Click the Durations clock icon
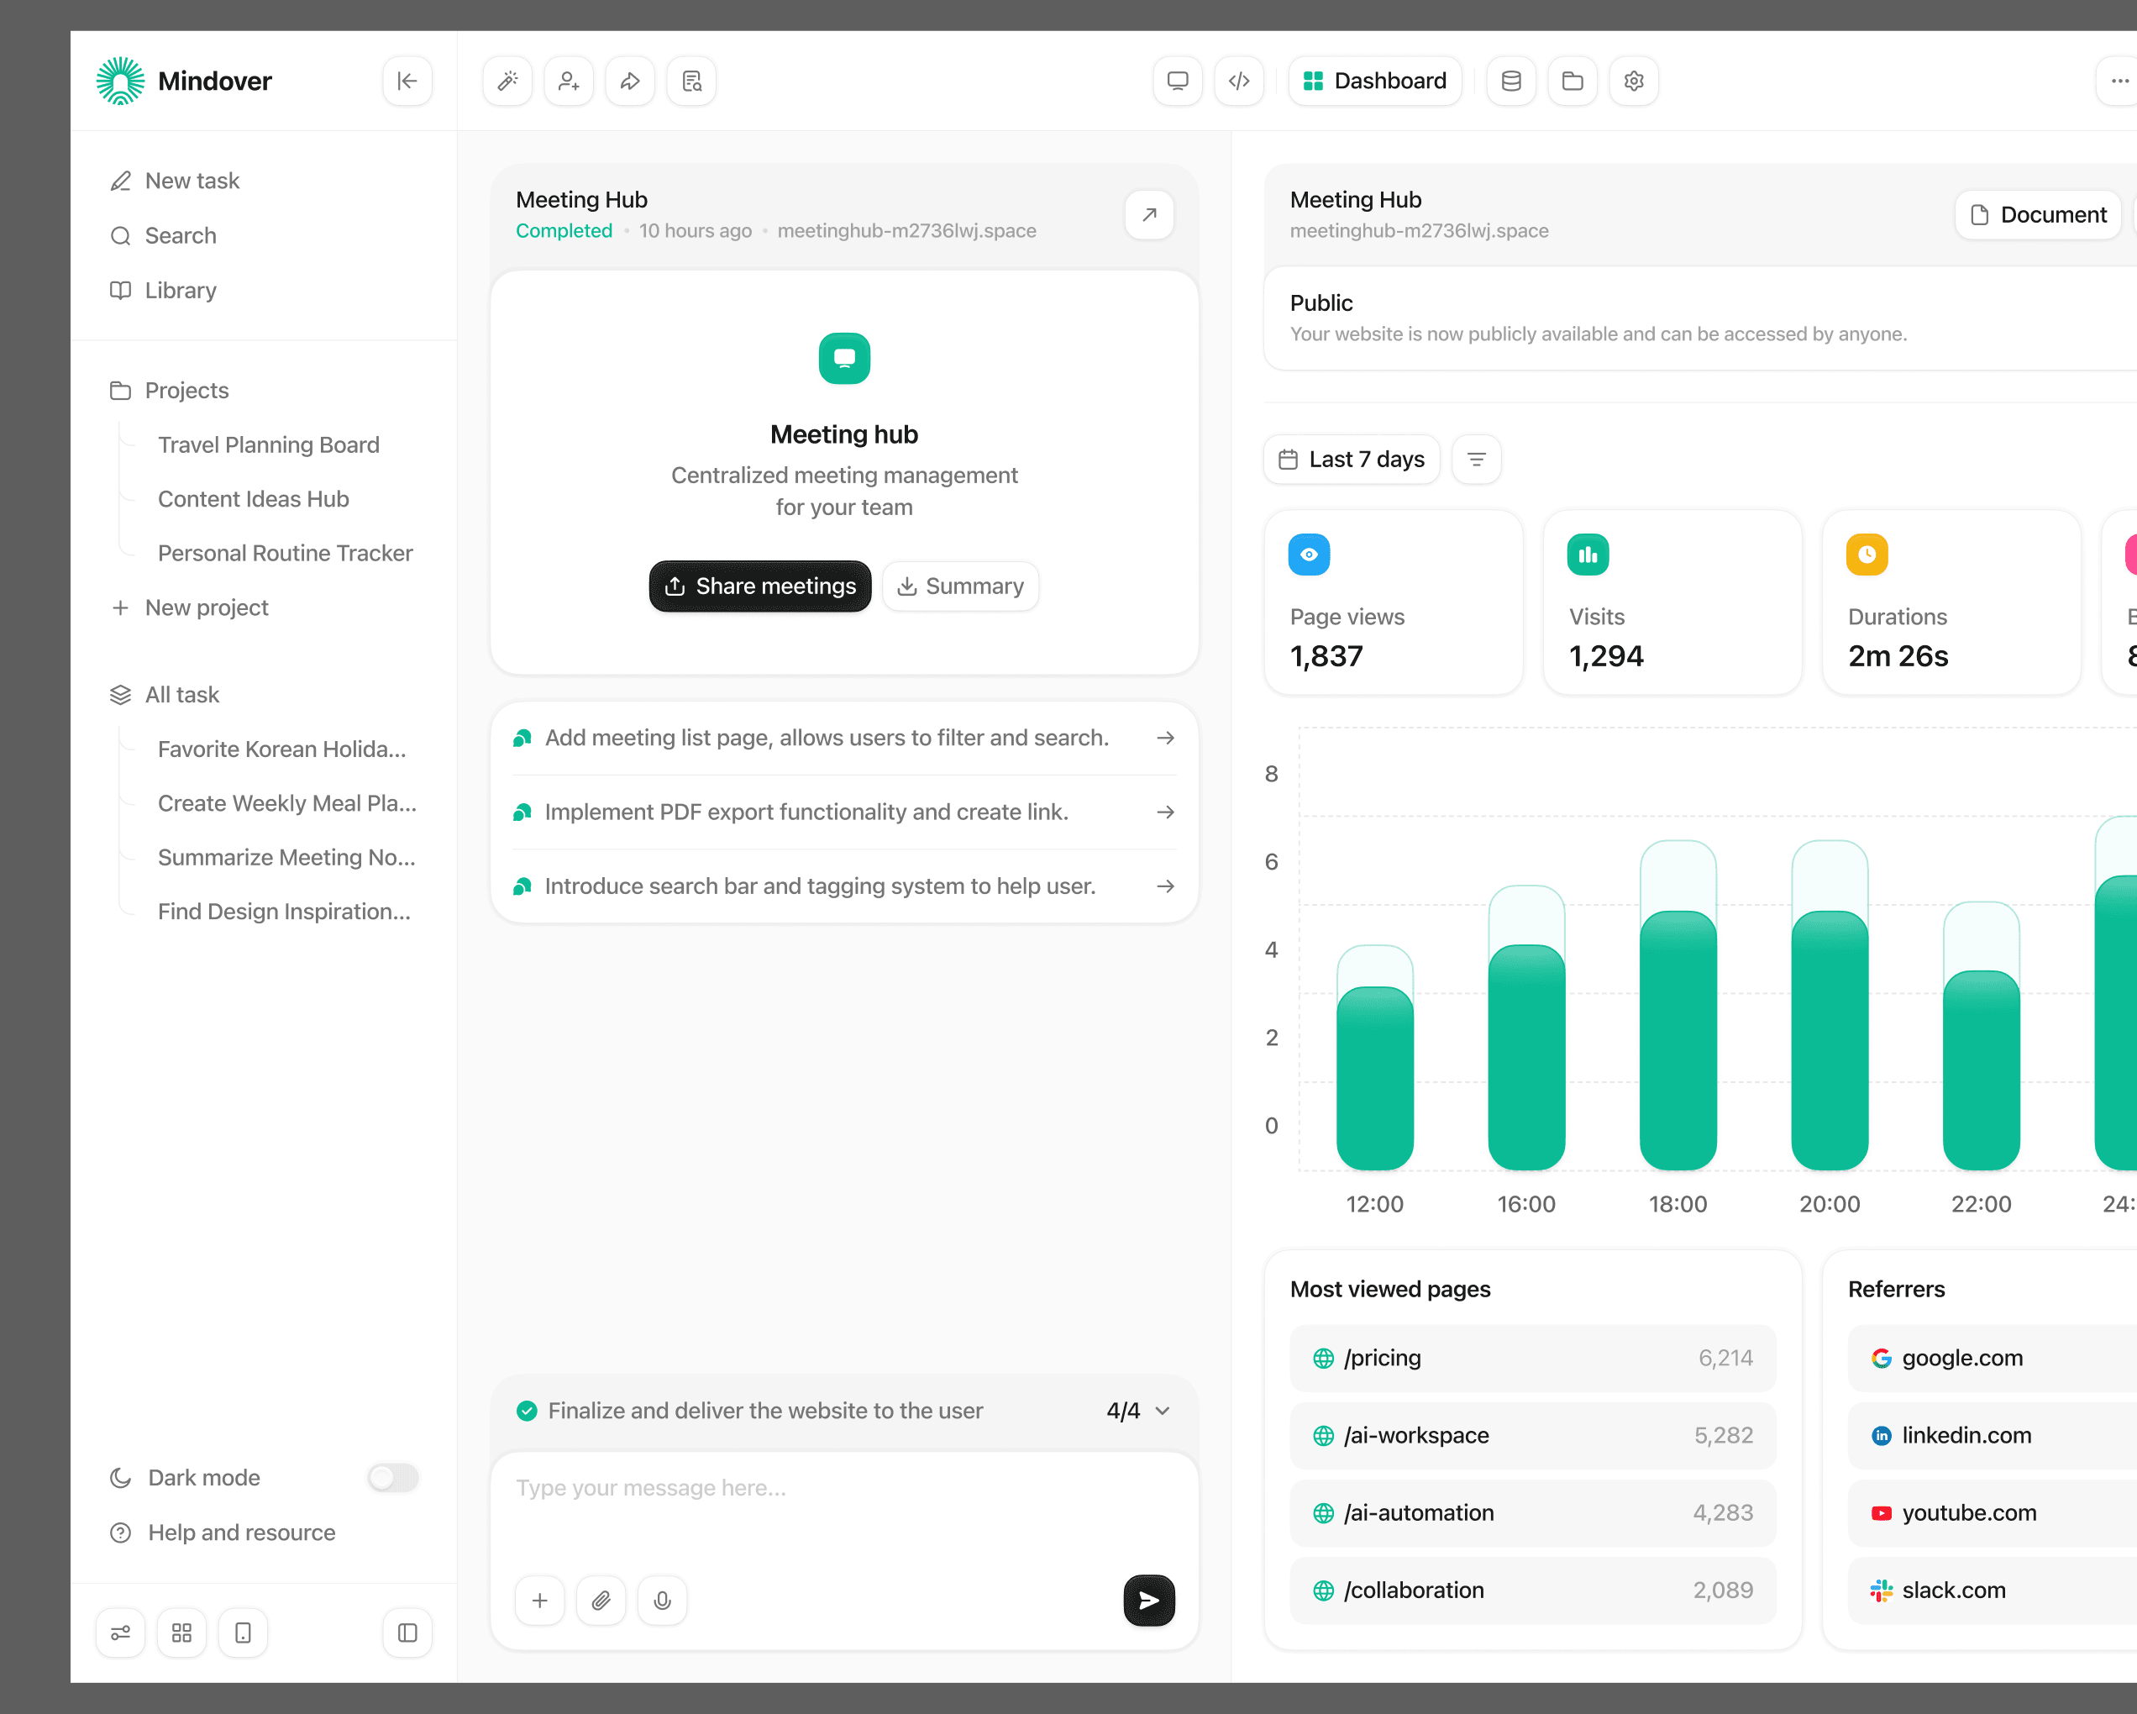Viewport: 2137px width, 1714px height. [1867, 555]
